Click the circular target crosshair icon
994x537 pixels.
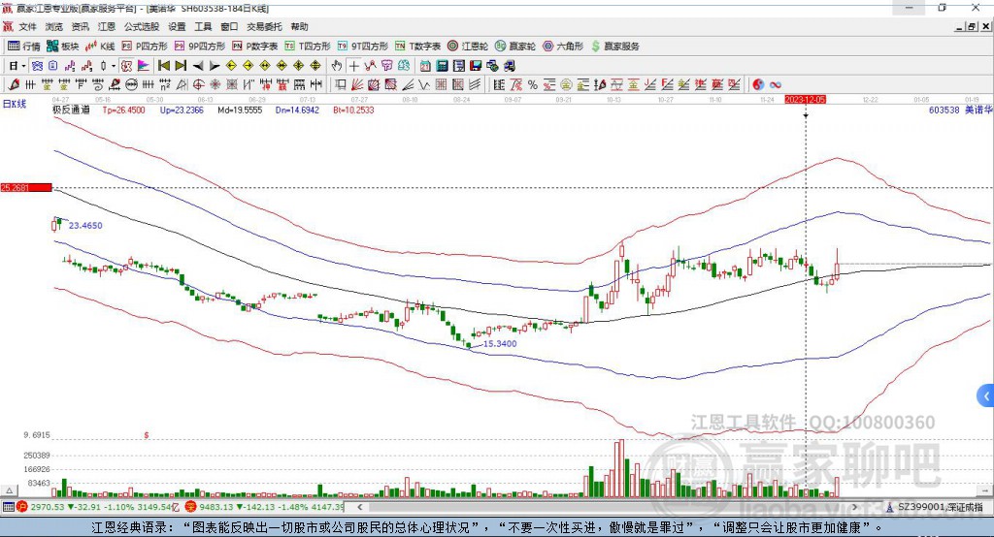tap(198, 84)
